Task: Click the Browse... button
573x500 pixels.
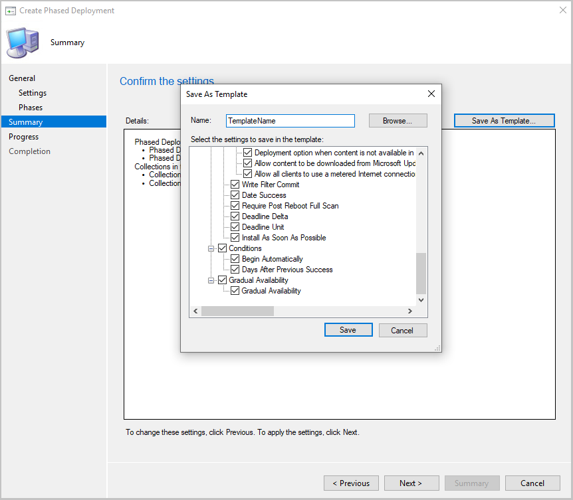Action: pos(398,121)
